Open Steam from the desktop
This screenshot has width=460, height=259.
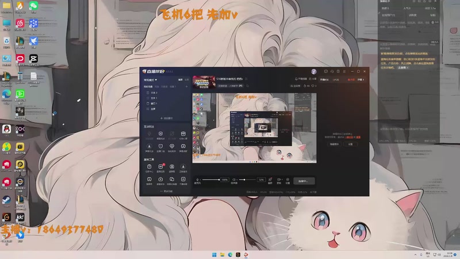6,201
